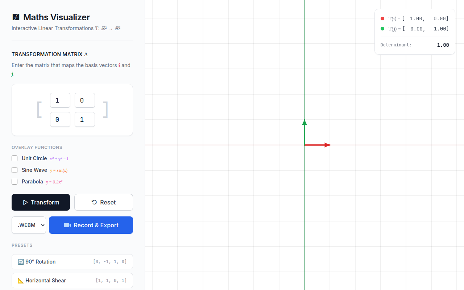464x290 pixels.
Task: Apply the Horizontal Shear preset
Action: 72,281
